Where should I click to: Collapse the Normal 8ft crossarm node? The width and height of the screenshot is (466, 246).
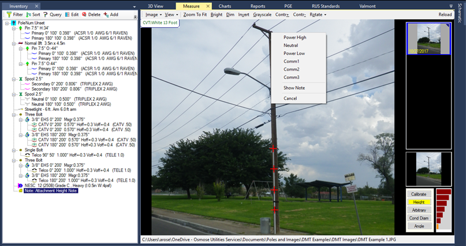(14, 43)
